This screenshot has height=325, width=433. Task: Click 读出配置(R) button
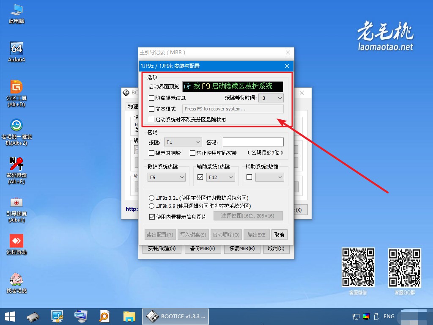[160, 234]
